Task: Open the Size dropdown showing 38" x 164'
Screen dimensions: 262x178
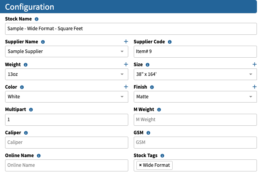Action: (x=195, y=74)
